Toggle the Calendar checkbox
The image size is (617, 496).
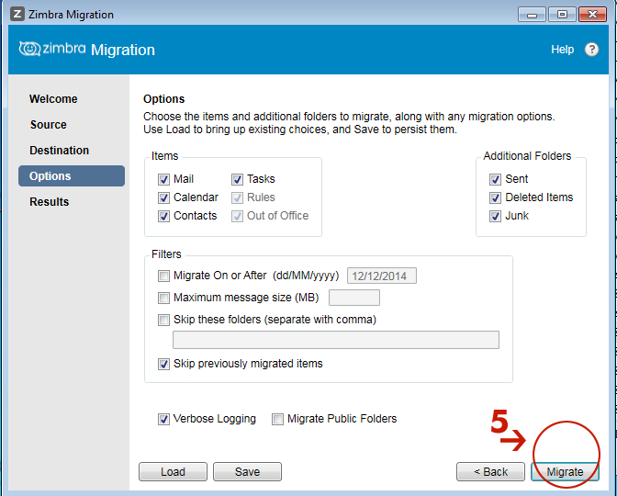pos(163,197)
